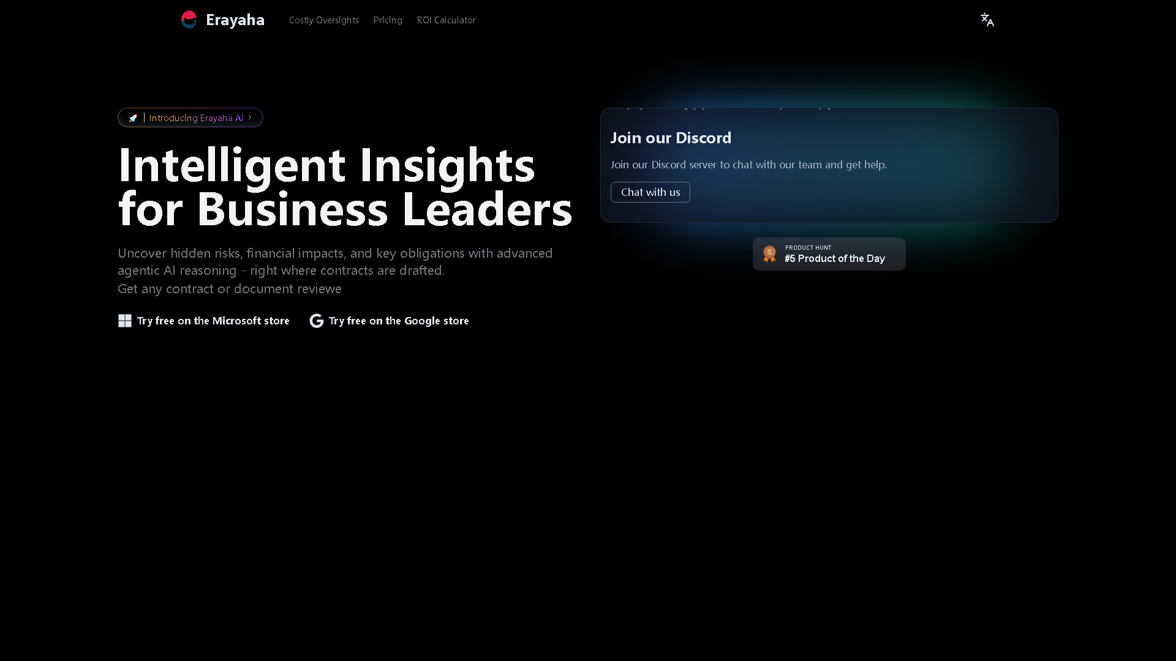This screenshot has width=1176, height=661.
Task: Open the Costly Oversights nav item
Action: click(323, 20)
